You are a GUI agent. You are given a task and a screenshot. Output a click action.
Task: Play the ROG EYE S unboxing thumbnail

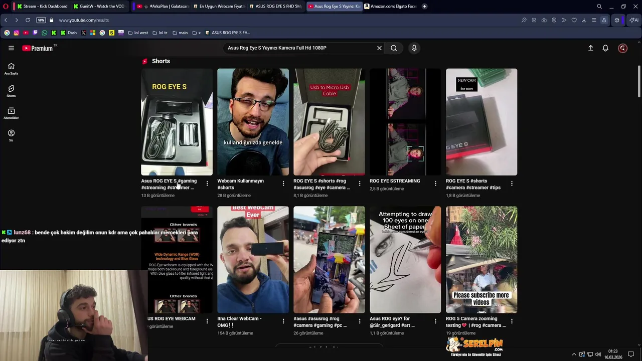point(177,122)
